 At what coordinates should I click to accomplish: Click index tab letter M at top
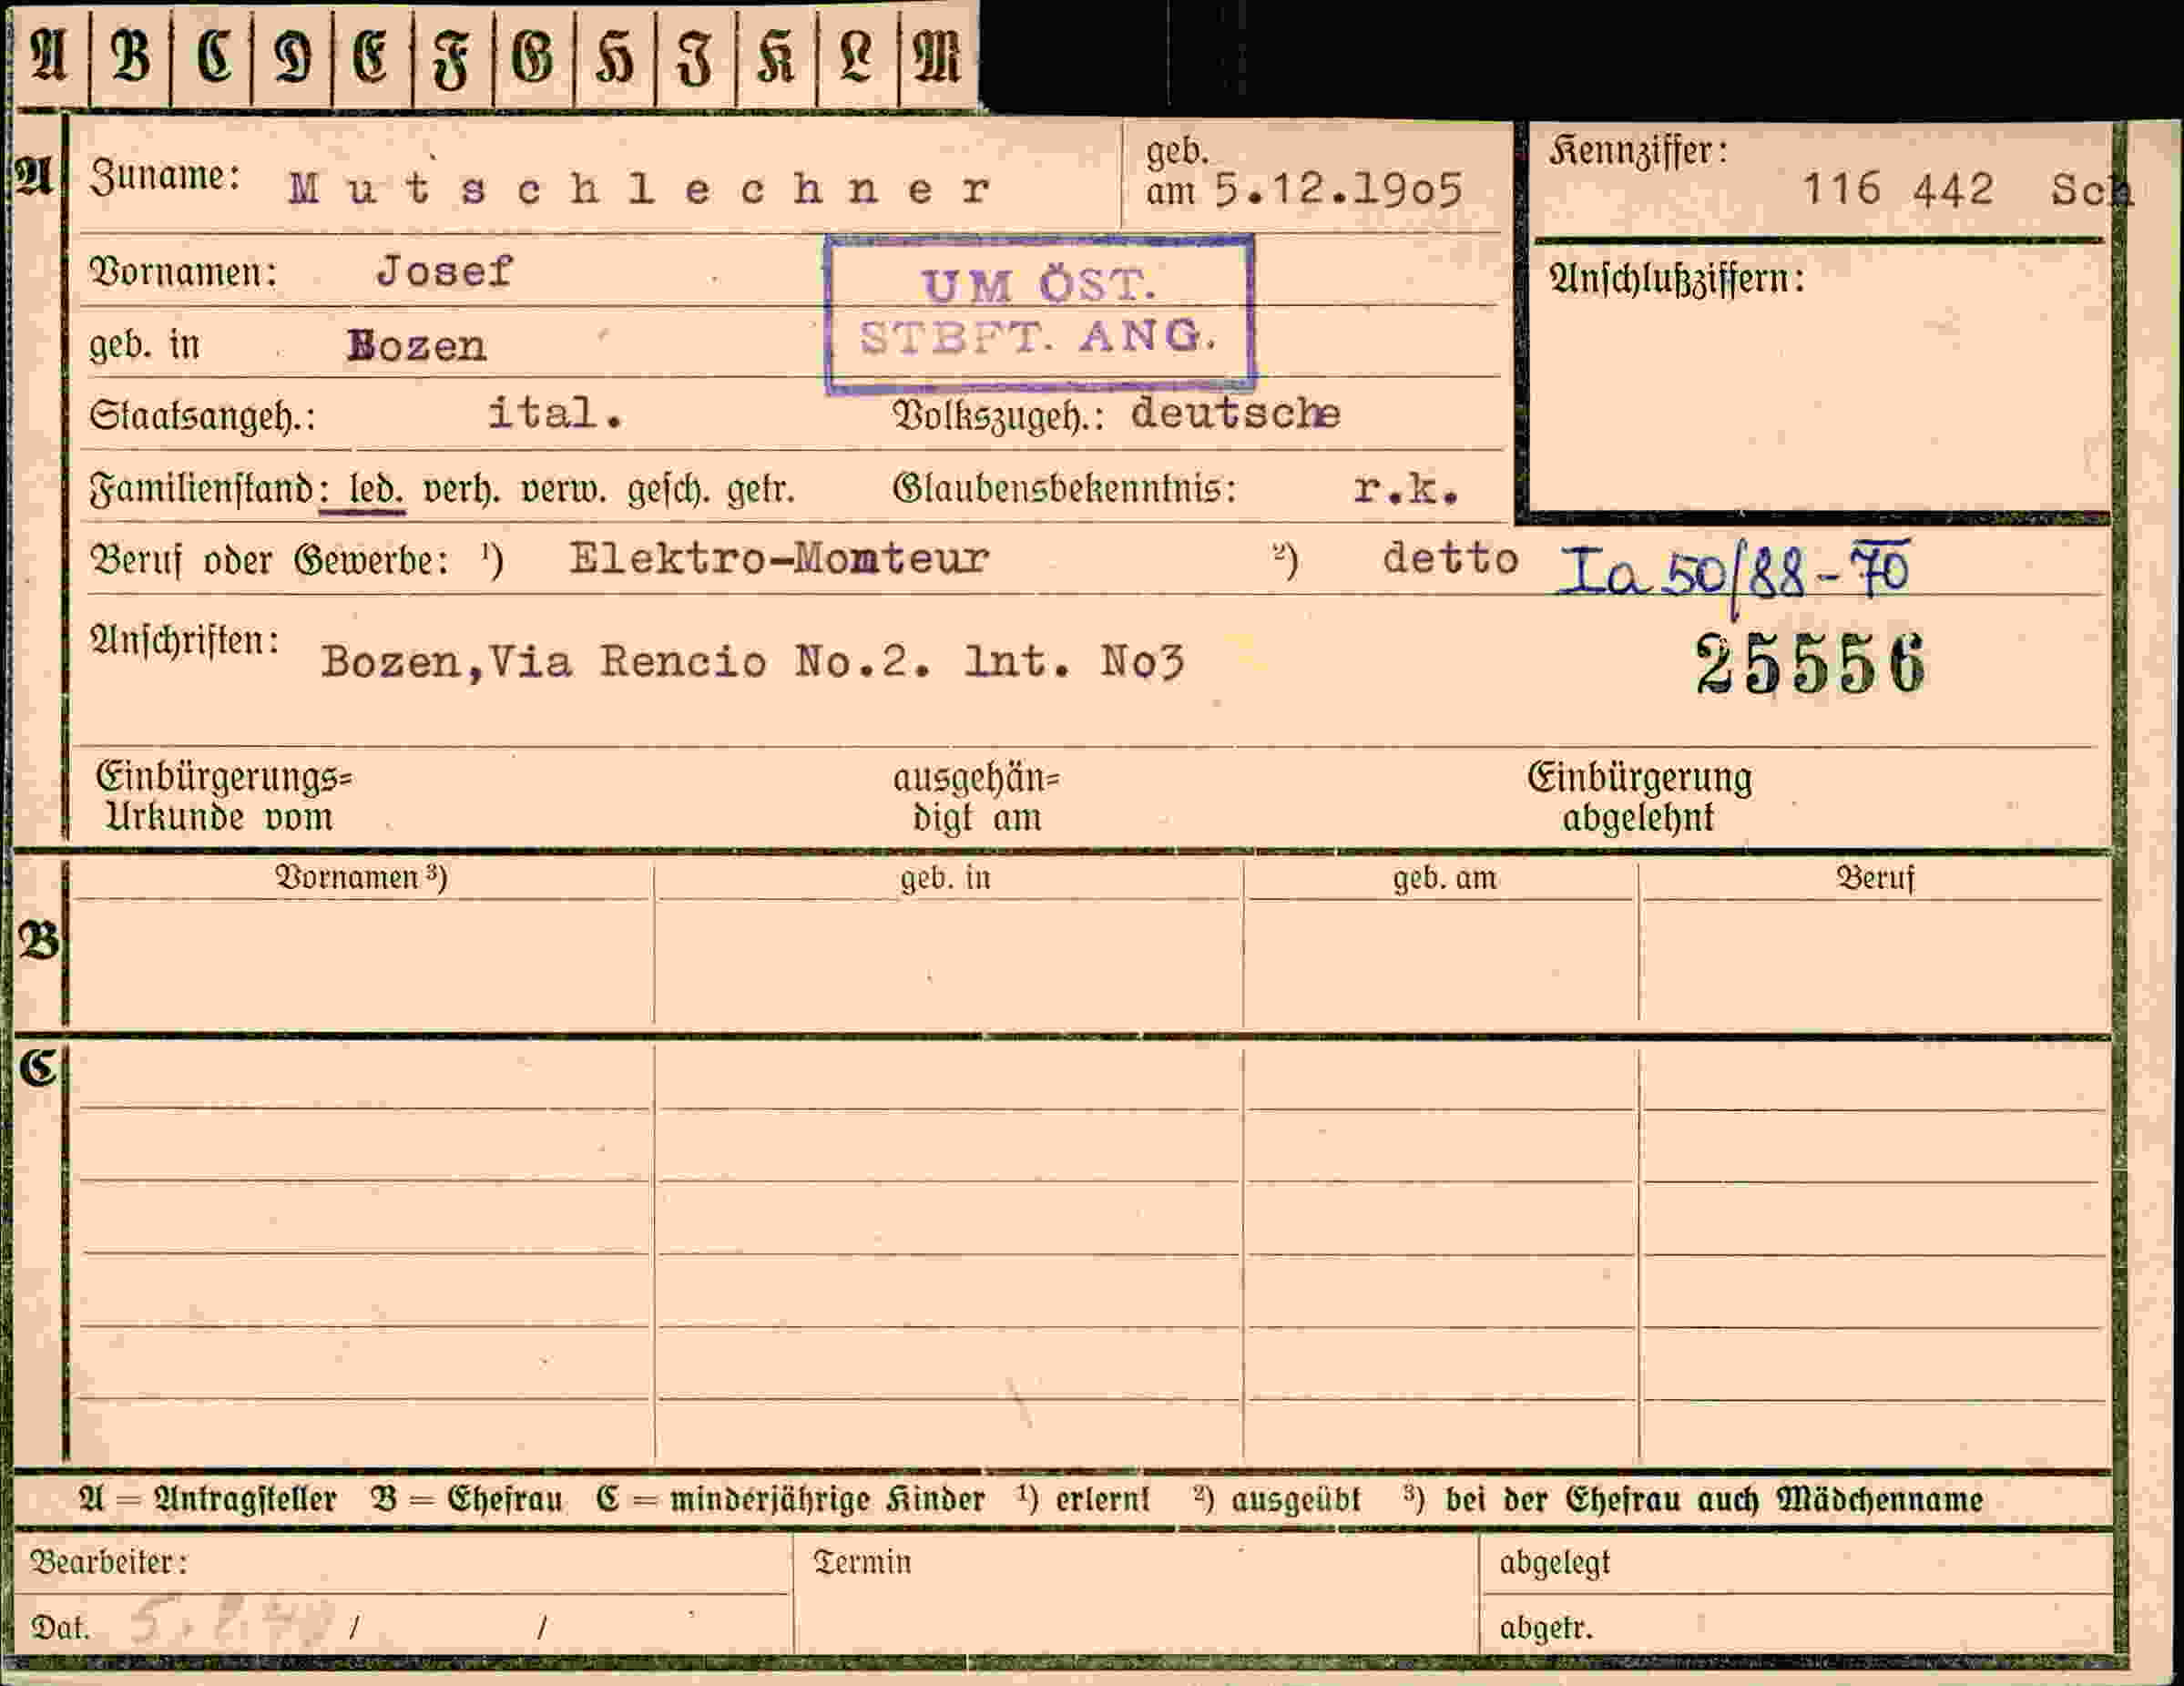pos(937,56)
